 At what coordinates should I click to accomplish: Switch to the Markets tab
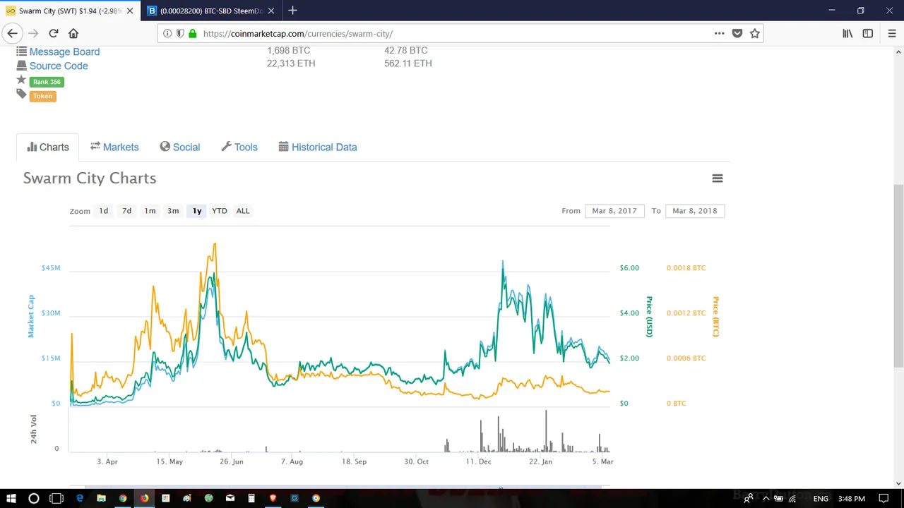pyautogui.click(x=114, y=147)
